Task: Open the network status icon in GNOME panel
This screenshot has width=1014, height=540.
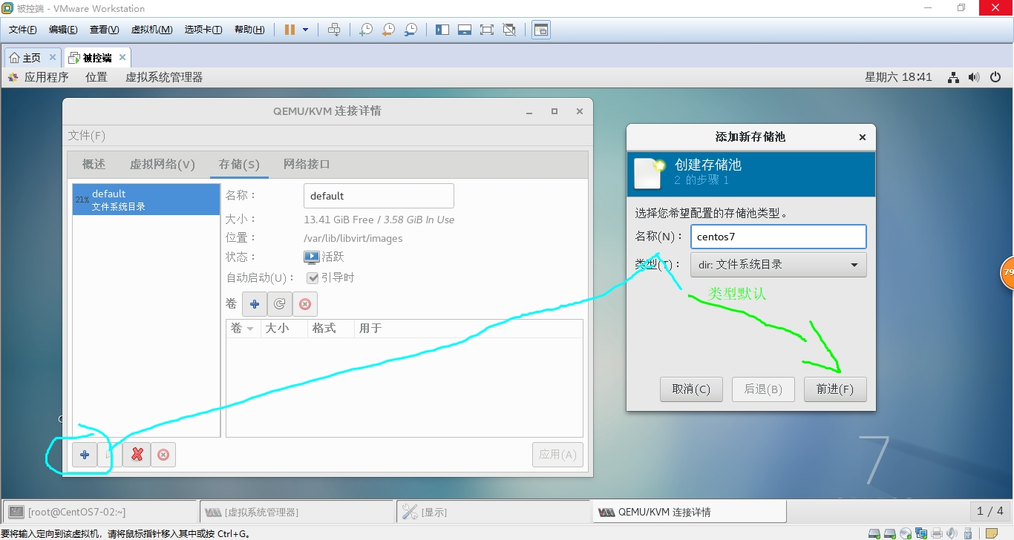Action: (954, 77)
